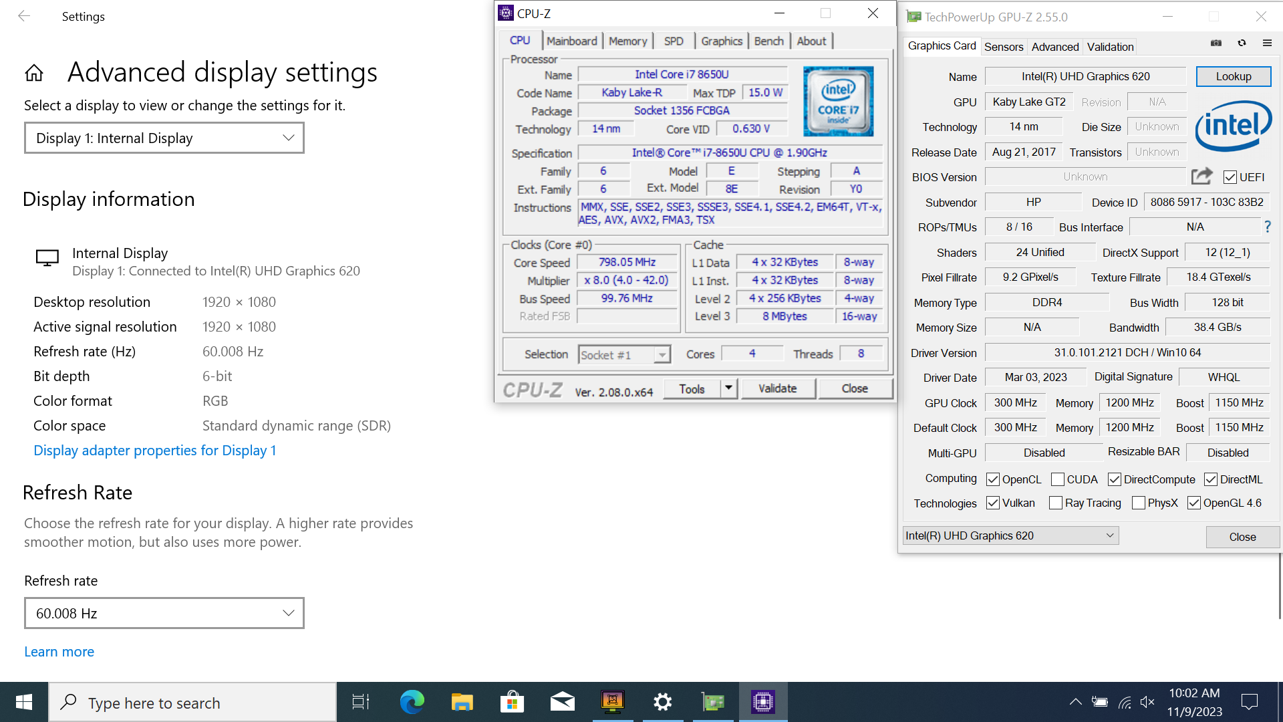Click taskbar search box
Screen dimensions: 1283x722
tap(192, 702)
